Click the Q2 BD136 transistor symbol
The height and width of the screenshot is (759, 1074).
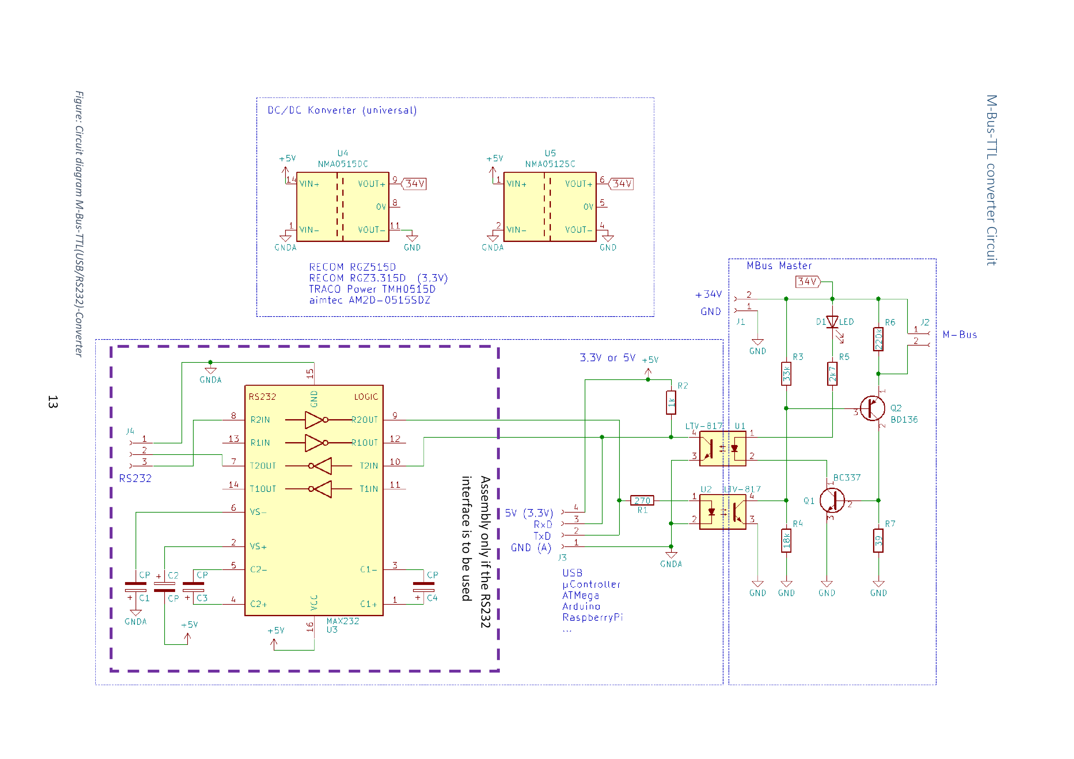point(872,408)
